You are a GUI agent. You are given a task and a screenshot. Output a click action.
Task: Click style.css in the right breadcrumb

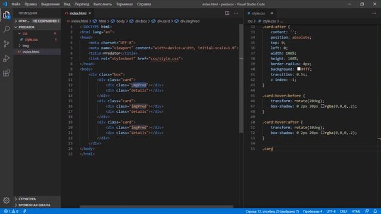pyautogui.click(x=269, y=21)
